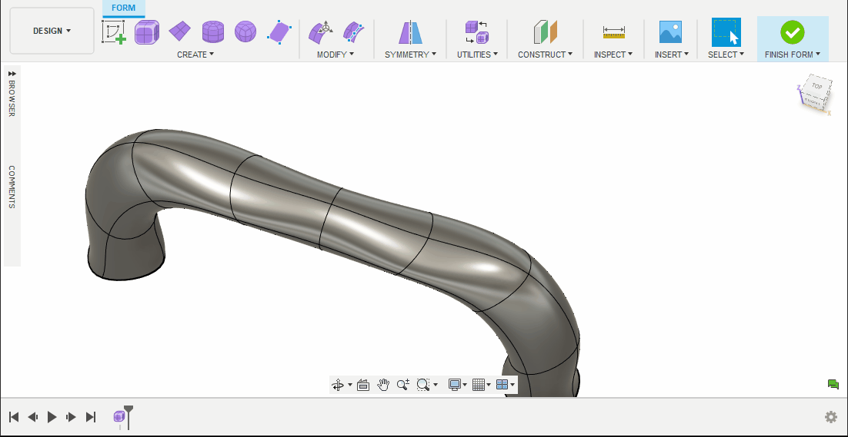
Task: Click the Create Sketch icon
Action: coord(114,32)
